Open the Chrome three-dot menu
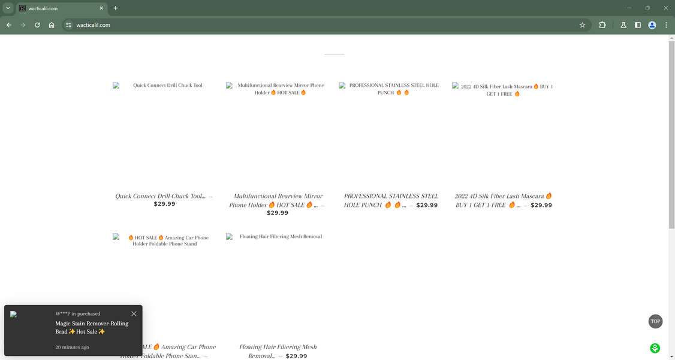 (665, 25)
